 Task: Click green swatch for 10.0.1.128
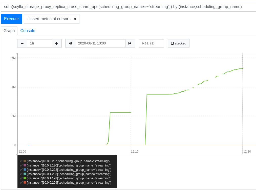(25, 178)
